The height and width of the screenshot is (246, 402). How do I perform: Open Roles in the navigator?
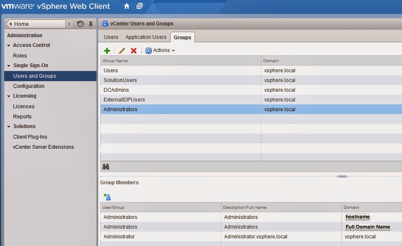[20, 55]
